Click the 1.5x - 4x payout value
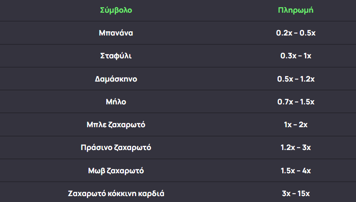Viewport: 356px width, 202px height. point(296,171)
